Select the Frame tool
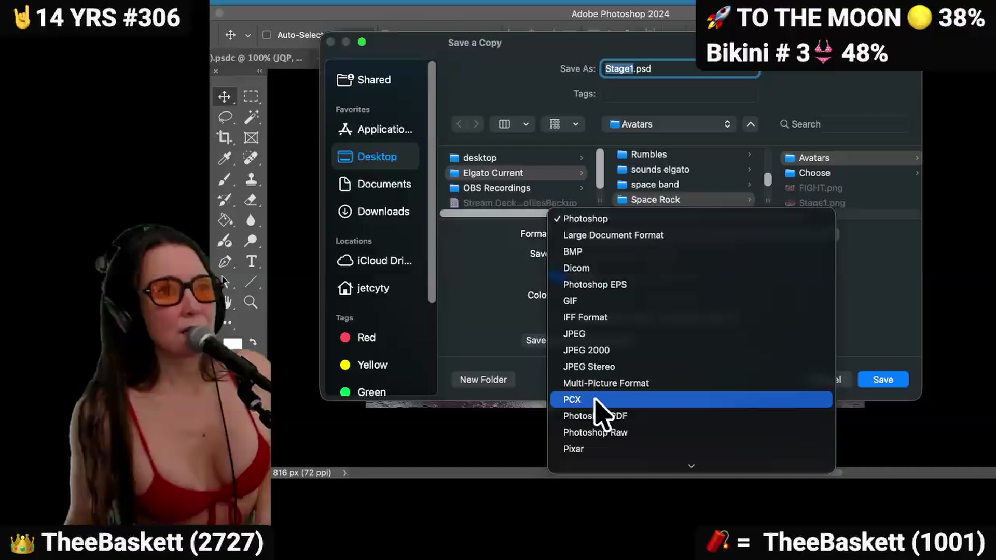This screenshot has height=560, width=996. pyautogui.click(x=251, y=137)
